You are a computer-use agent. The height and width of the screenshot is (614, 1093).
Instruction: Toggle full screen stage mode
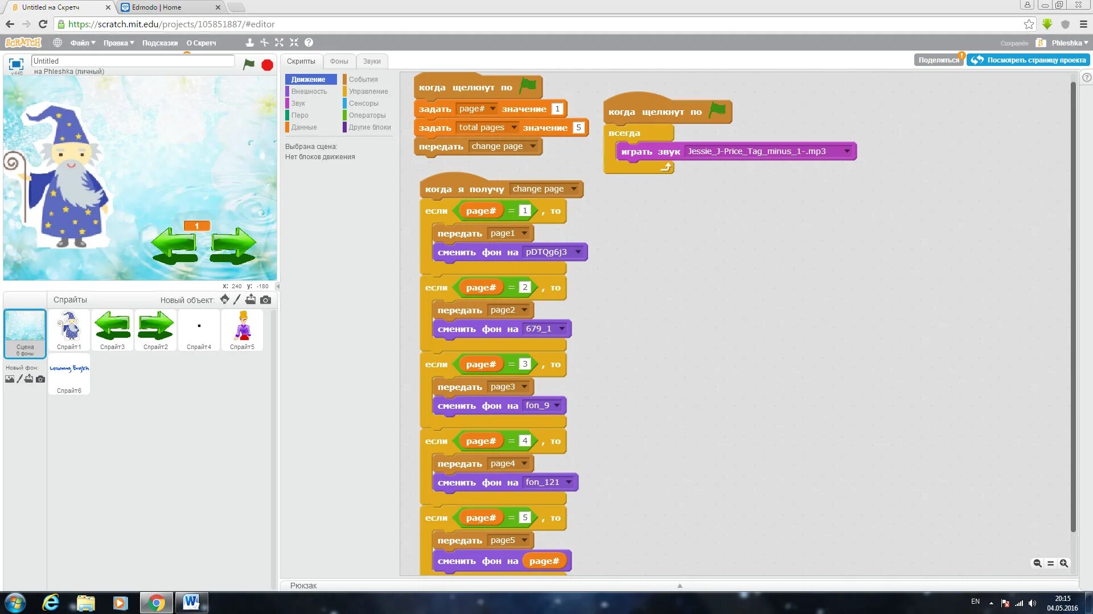point(16,64)
